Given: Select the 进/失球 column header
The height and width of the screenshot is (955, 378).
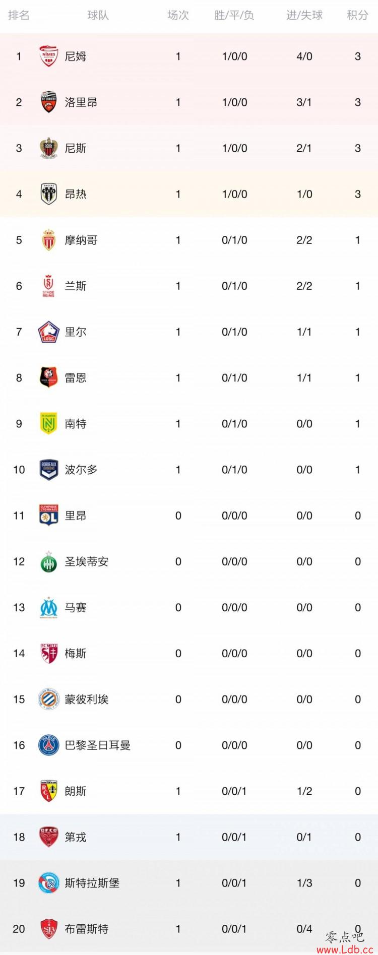Looking at the screenshot, I should [x=304, y=16].
